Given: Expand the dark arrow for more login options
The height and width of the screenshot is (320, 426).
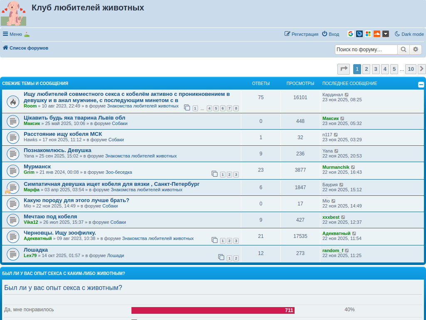Looking at the screenshot, I should tap(386, 34).
